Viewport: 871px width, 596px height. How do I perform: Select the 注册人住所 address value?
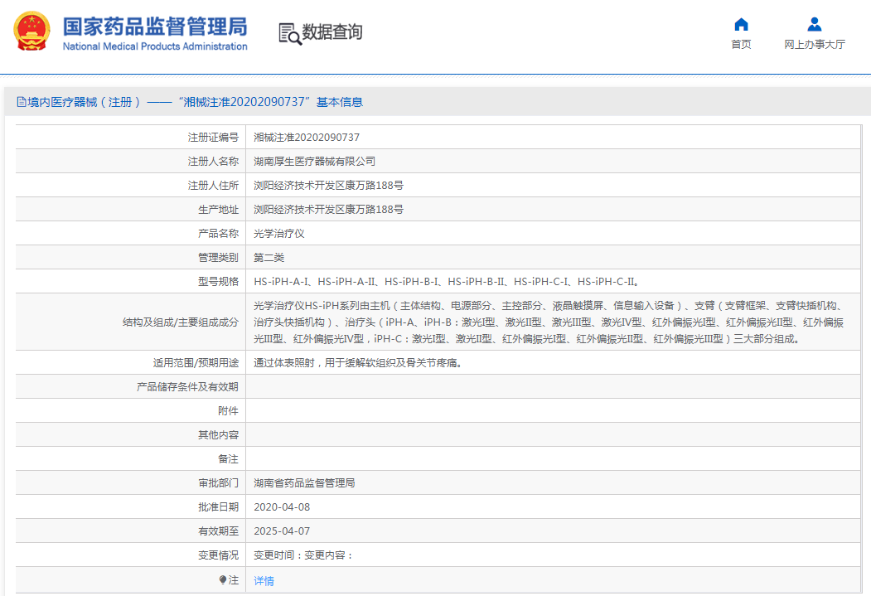point(328,186)
